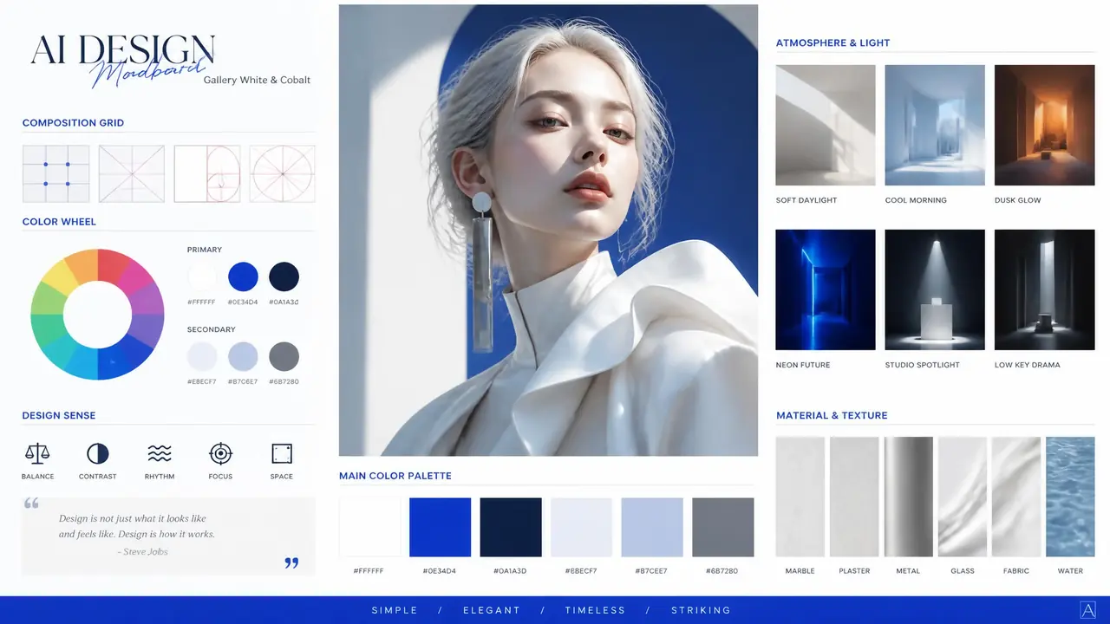Choose the circular radial composition grid
This screenshot has width=1110, height=624.
click(283, 173)
